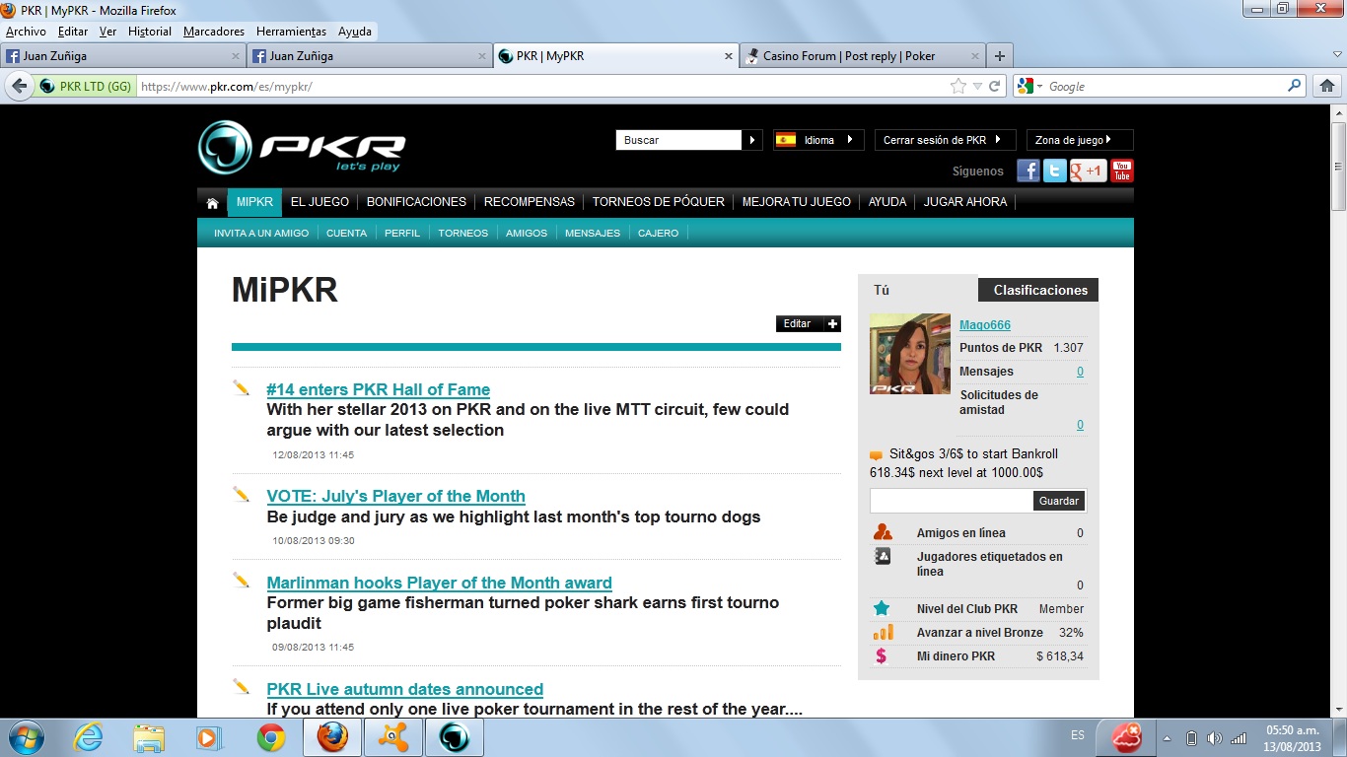This screenshot has width=1347, height=757.
Task: Open the Marcadores menu
Action: point(214,32)
